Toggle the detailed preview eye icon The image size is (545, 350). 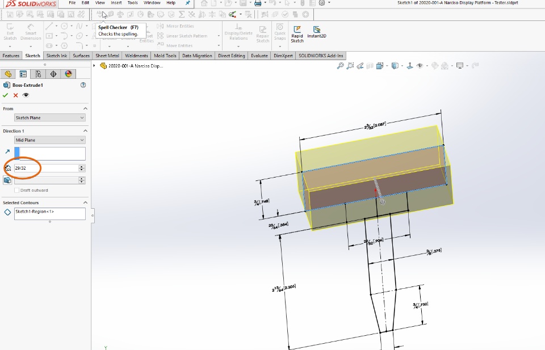(x=26, y=95)
